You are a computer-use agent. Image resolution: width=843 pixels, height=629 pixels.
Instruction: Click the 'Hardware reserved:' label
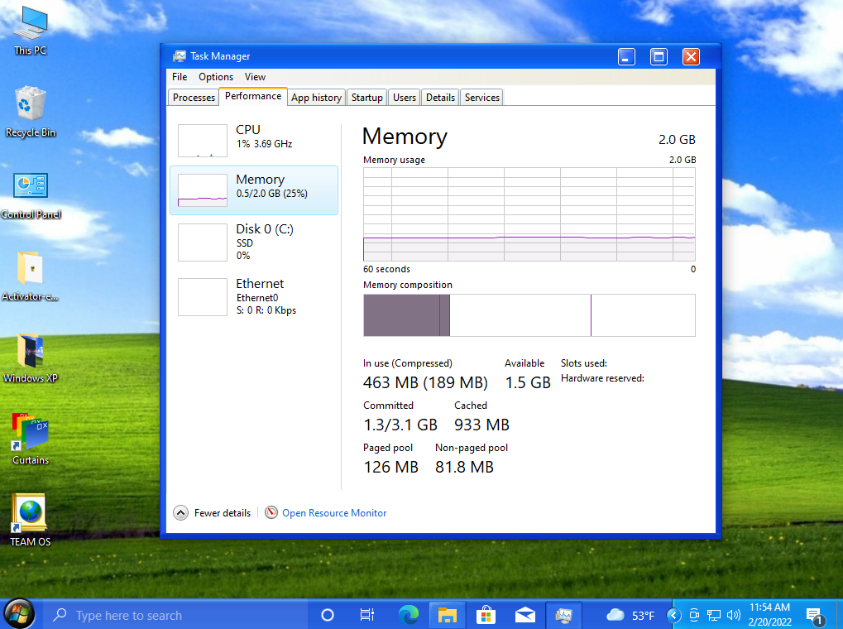(602, 378)
